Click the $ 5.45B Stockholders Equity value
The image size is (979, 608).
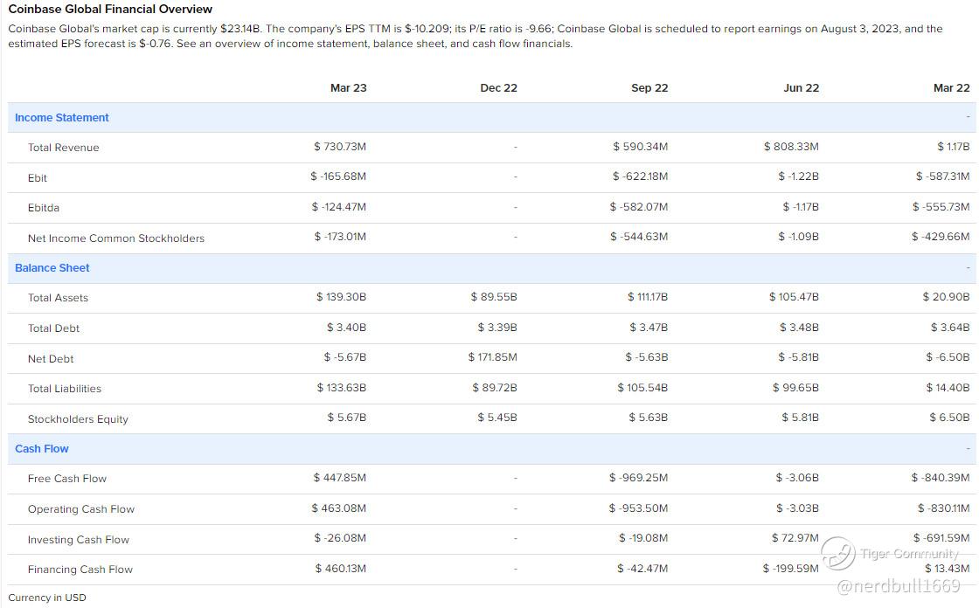tap(497, 418)
